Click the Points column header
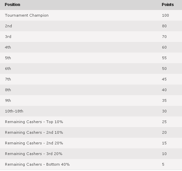This screenshot has height=171, width=182. [168, 5]
